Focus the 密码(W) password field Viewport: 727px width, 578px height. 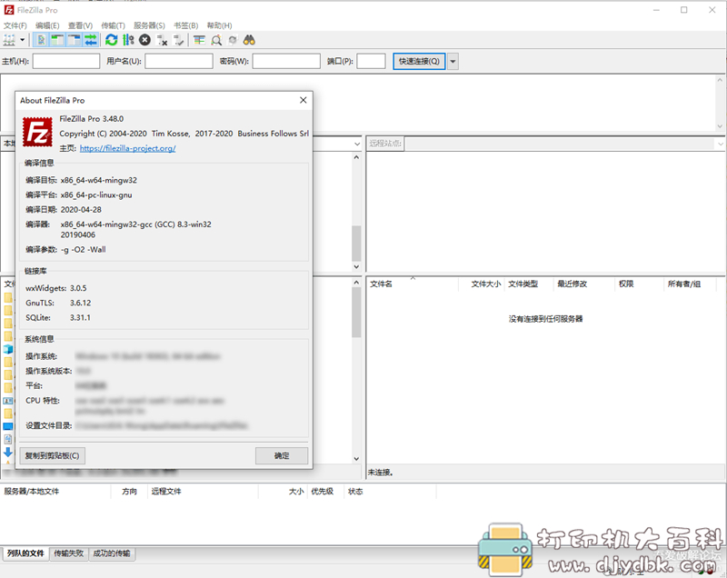(x=286, y=61)
